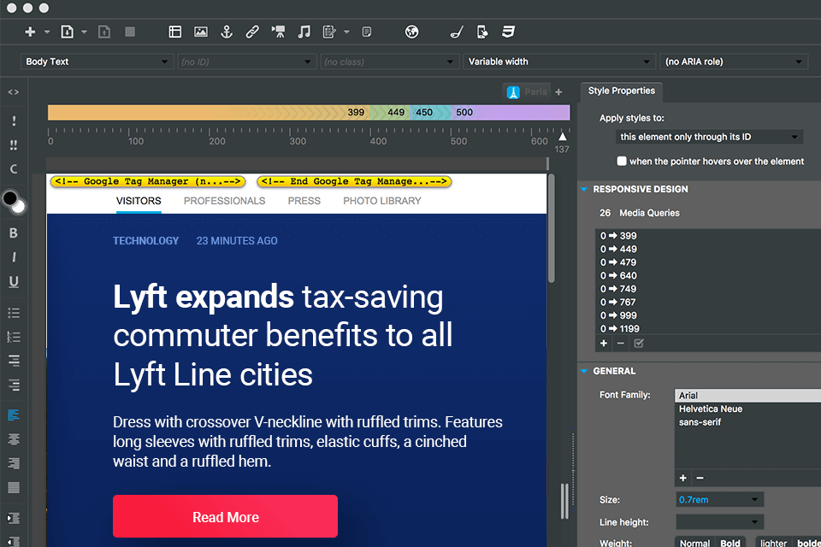Click PROFESSIONALS in the page navigation
821x547 pixels.
point(225,201)
